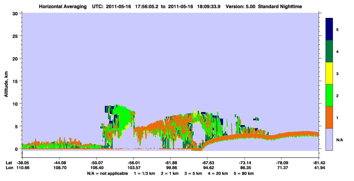
Task: Click the altitude tick label 20
Action: point(16,58)
